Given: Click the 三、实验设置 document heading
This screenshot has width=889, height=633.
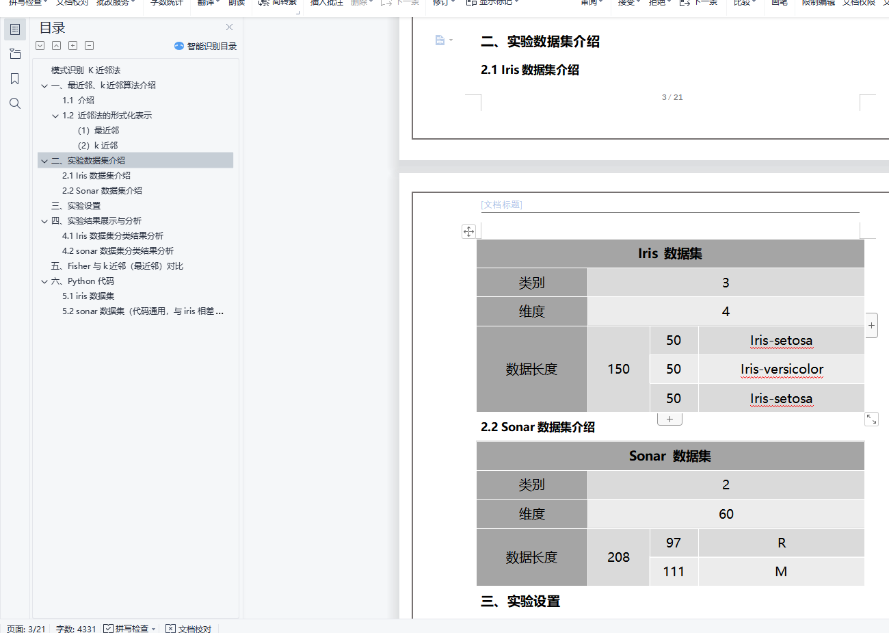Looking at the screenshot, I should (x=520, y=602).
